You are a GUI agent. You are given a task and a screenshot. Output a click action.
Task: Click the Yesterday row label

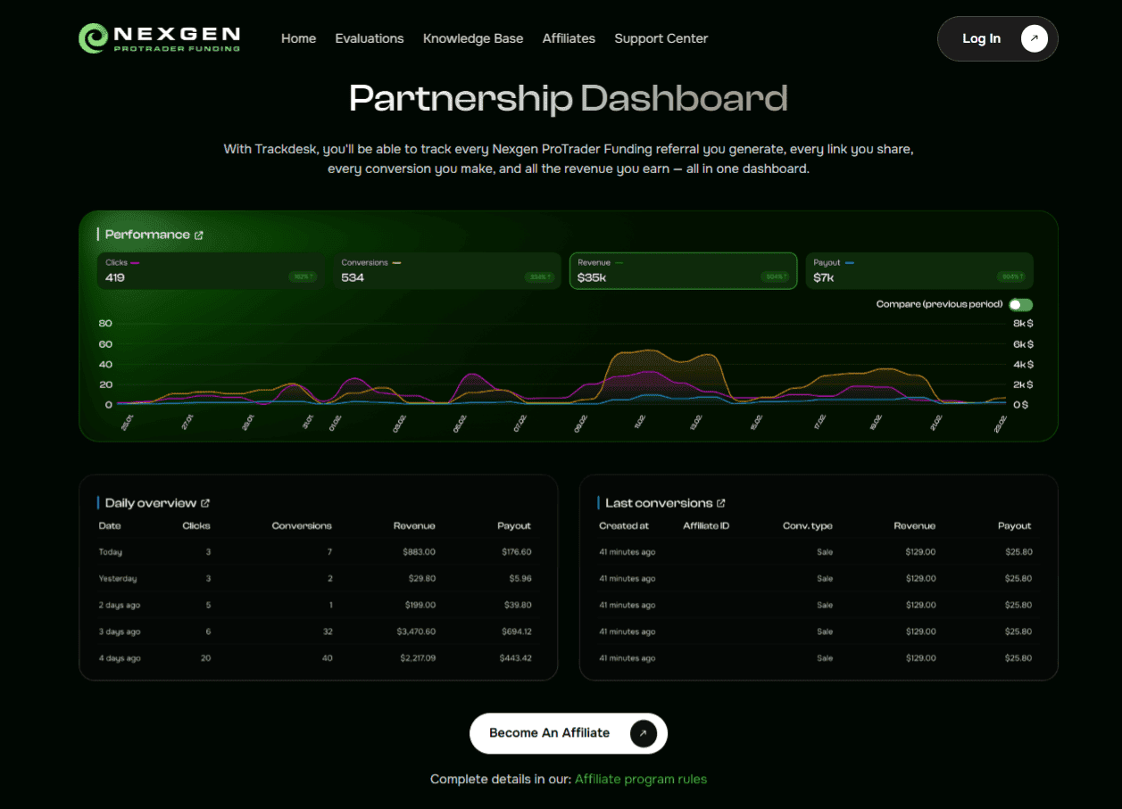118,579
